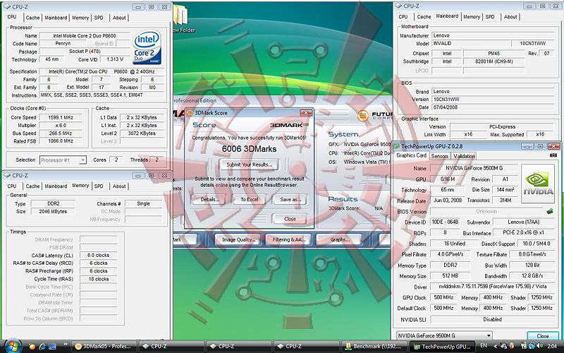Close the 3DMark Score dialog via Close button
The width and height of the screenshot is (564, 353).
coord(290,219)
